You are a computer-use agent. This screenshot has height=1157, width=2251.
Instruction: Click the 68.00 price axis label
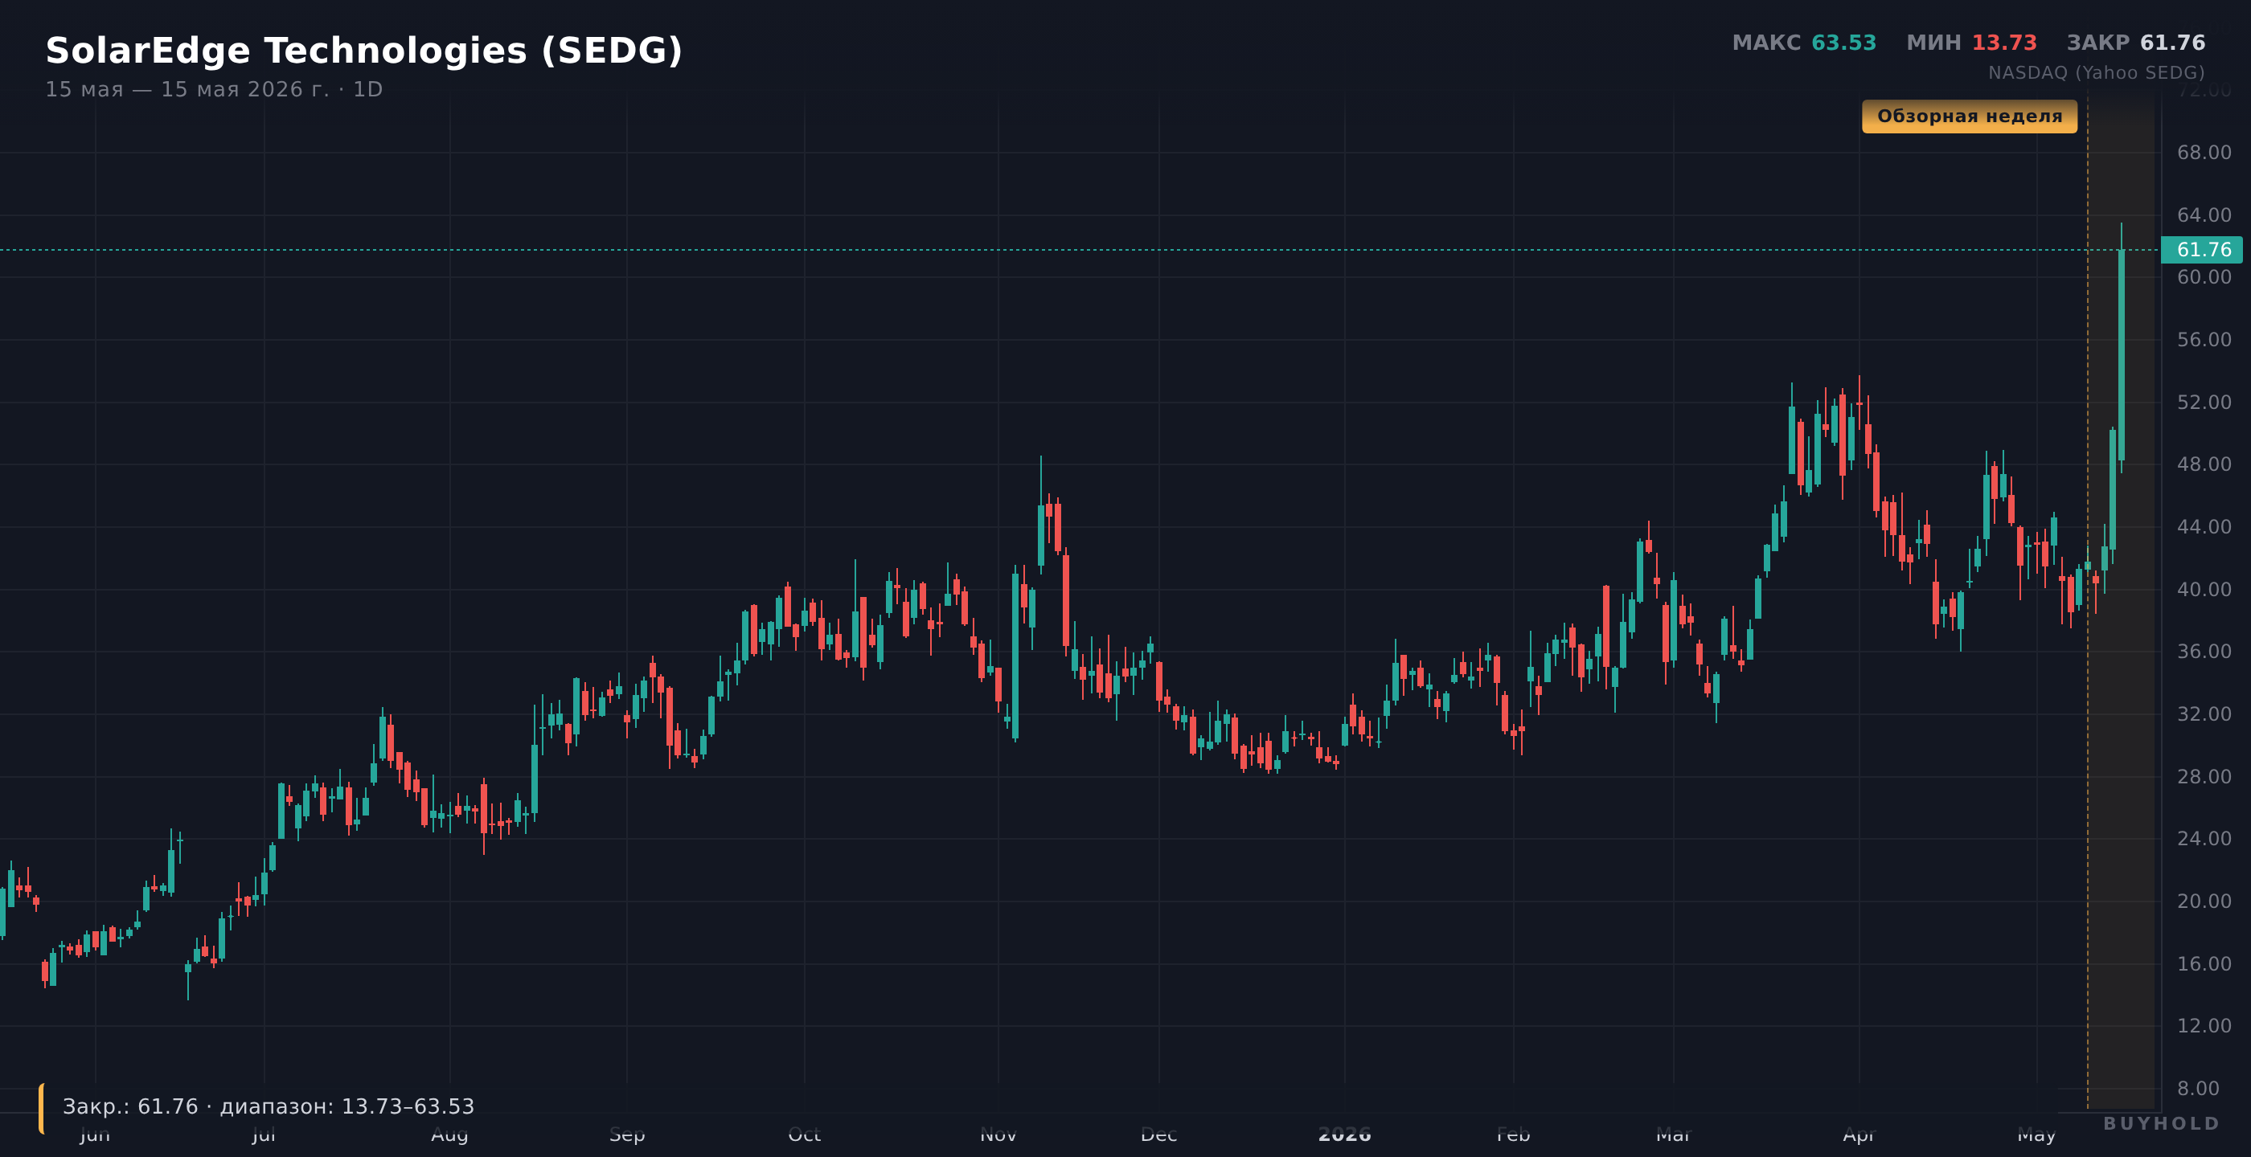click(x=2204, y=153)
